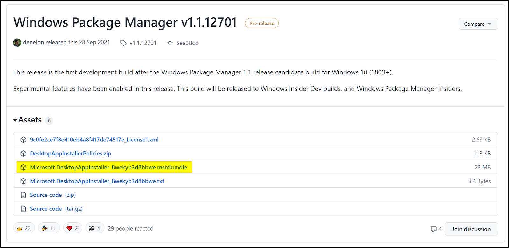
Task: Collapse the Assets section
Action: 28,120
